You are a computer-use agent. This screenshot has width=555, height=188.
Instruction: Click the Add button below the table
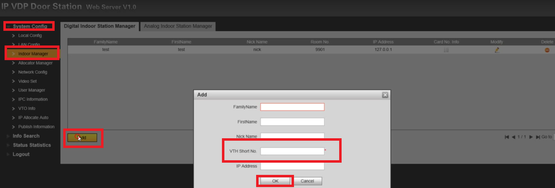point(82,138)
